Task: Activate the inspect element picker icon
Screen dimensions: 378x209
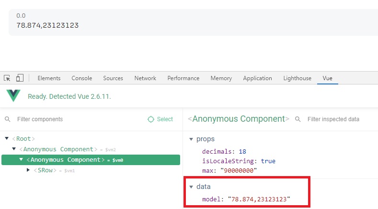Action: [7, 78]
